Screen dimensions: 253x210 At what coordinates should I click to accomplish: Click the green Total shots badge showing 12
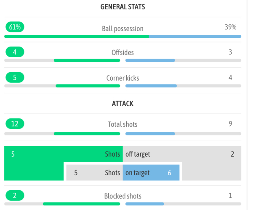15,124
